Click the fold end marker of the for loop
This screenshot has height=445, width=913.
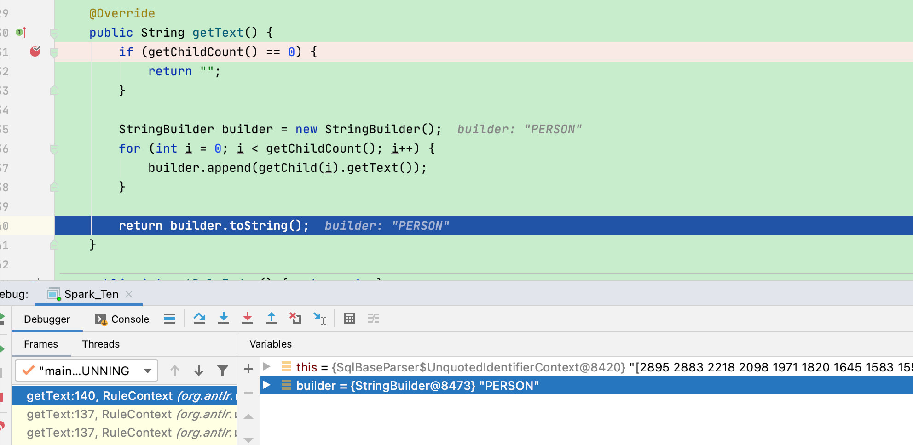pos(54,187)
